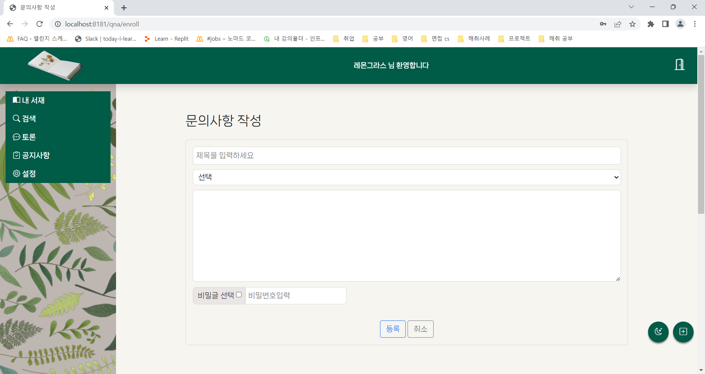This screenshot has height=374, width=705.
Task: Open Chrome's three-dot menu
Action: 695,24
